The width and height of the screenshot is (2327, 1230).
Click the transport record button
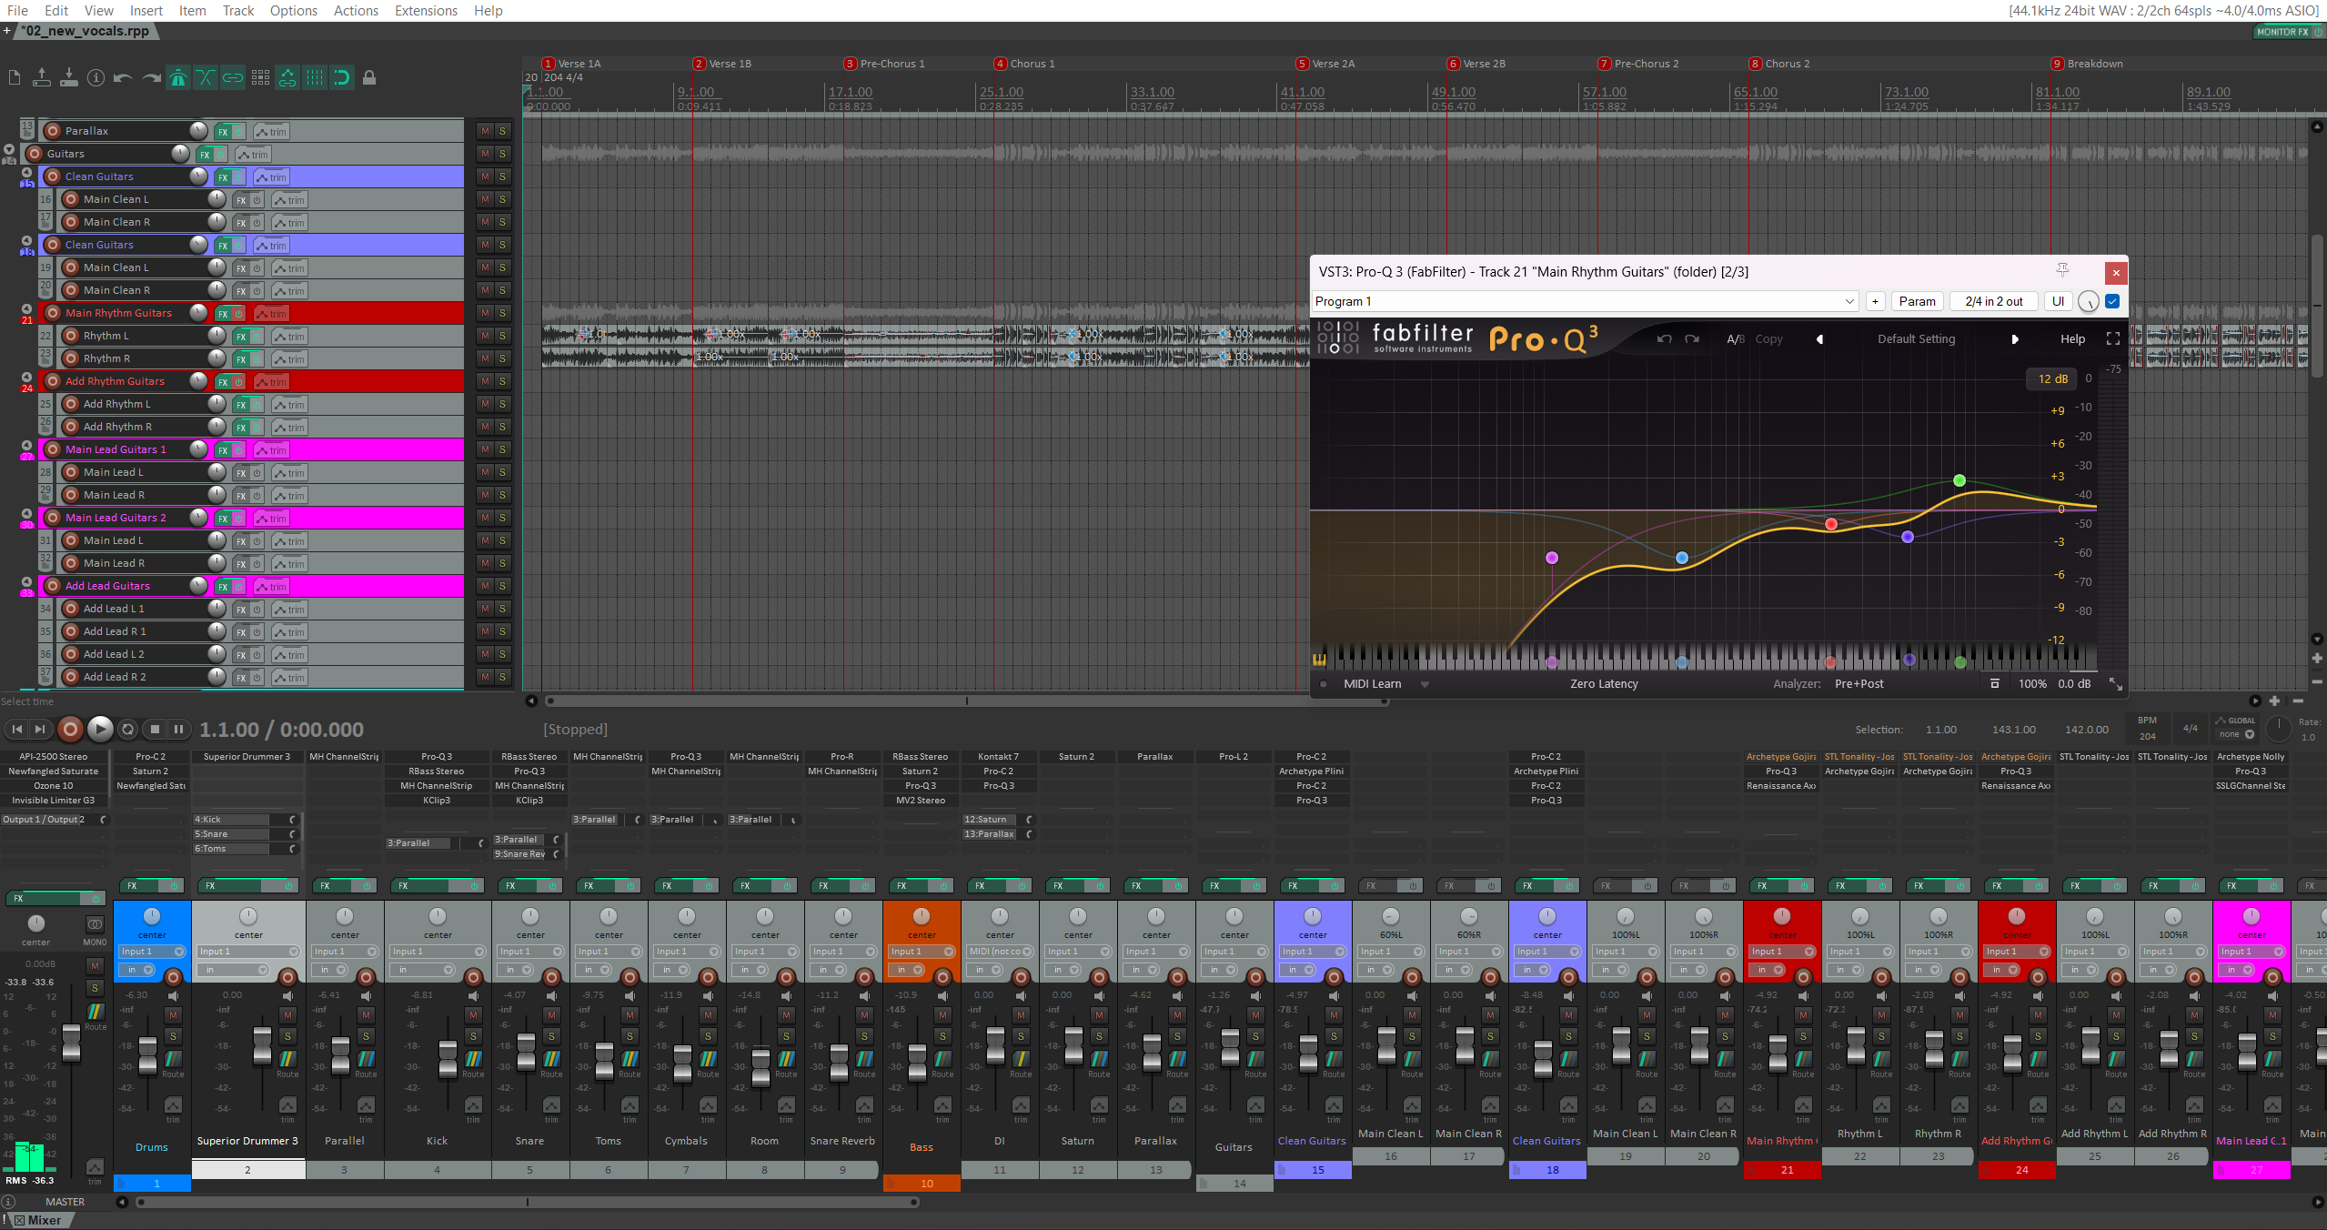tap(70, 729)
